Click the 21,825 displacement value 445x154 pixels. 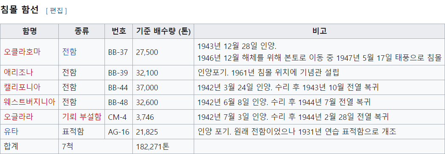(x=147, y=132)
